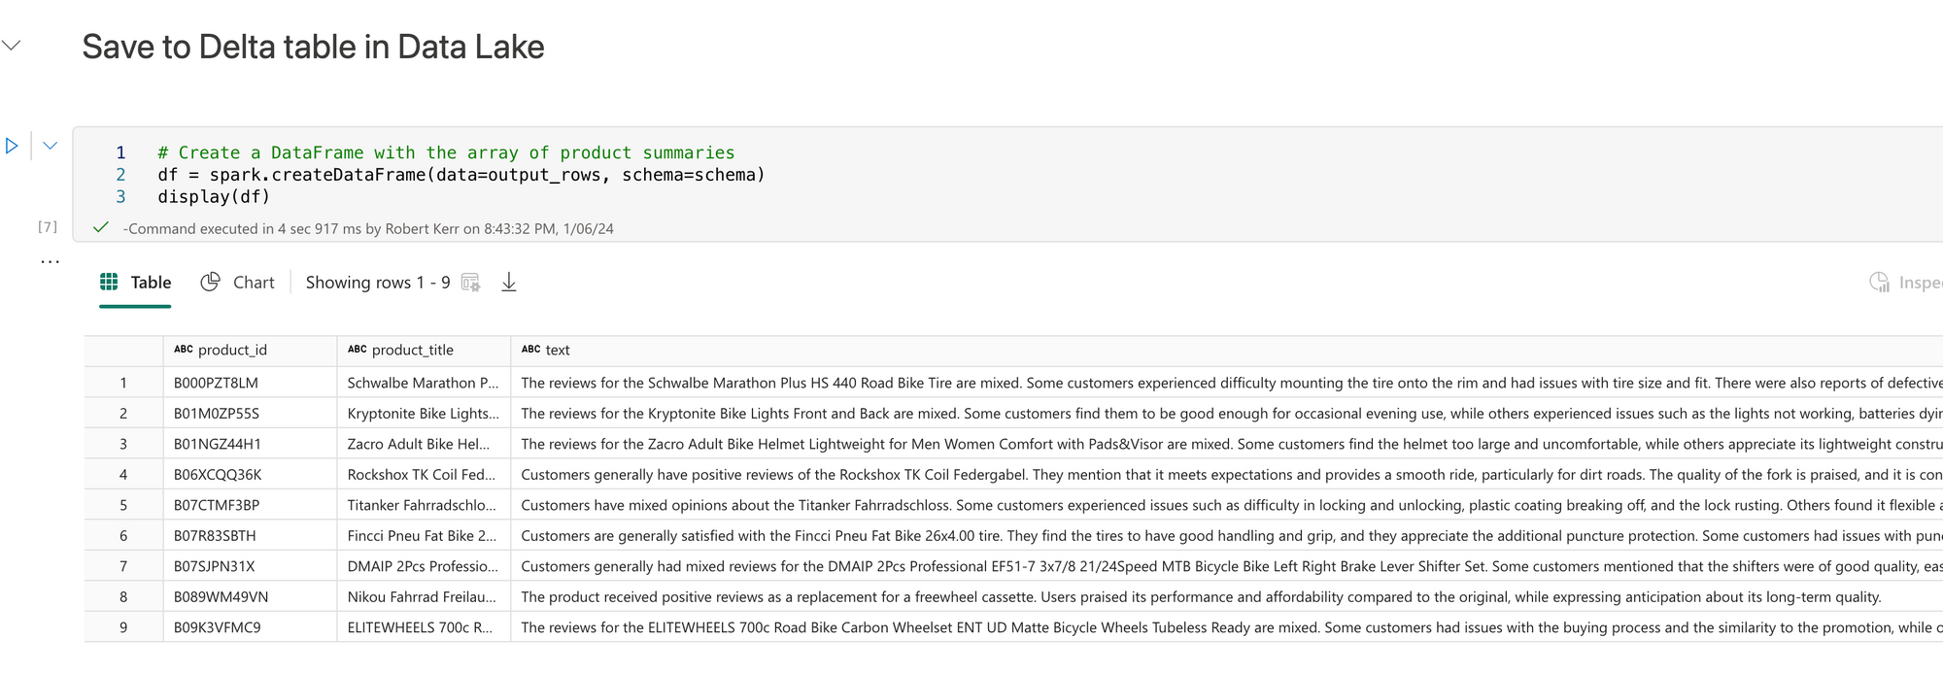Download the displayed table results
Image resolution: width=1943 pixels, height=673 pixels.
coord(508,283)
